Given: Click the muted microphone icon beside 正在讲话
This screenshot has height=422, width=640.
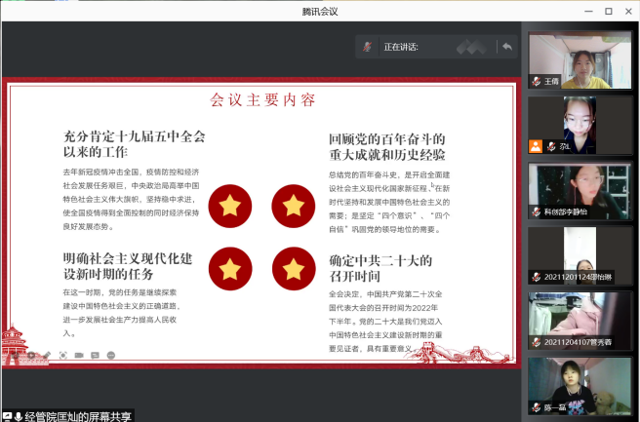Looking at the screenshot, I should pyautogui.click(x=368, y=46).
